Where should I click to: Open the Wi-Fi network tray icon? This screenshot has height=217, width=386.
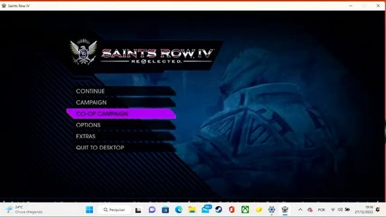(x=333, y=210)
